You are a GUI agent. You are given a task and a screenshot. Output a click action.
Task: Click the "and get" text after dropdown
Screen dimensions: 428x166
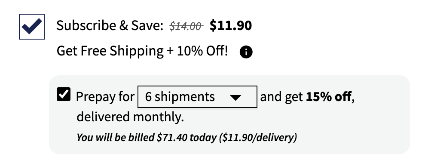point(281,97)
